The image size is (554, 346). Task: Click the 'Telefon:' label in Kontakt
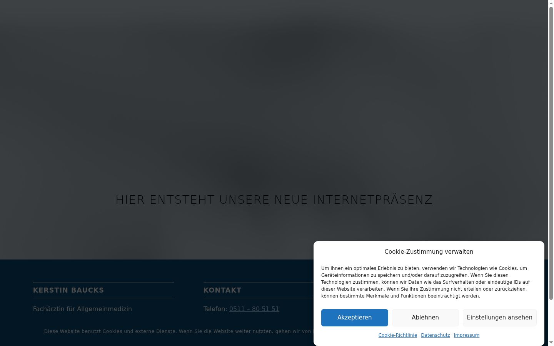(215, 309)
